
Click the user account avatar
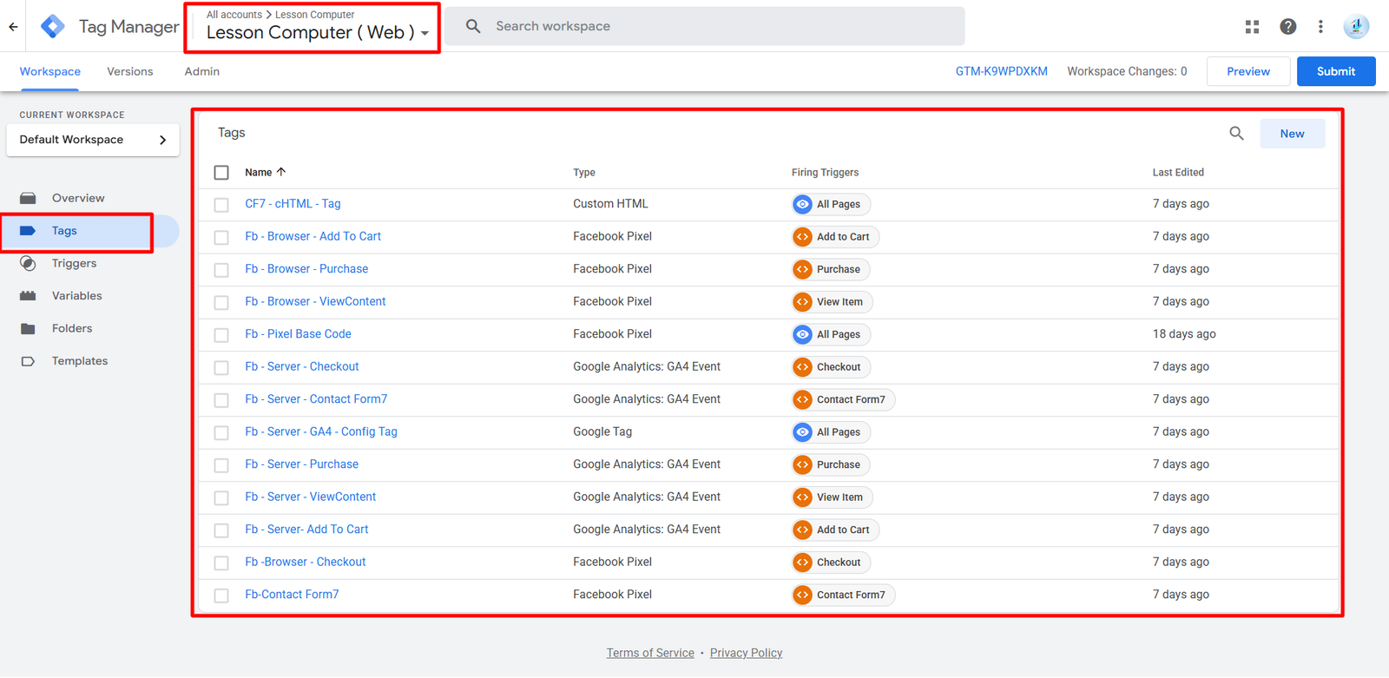[x=1355, y=27]
